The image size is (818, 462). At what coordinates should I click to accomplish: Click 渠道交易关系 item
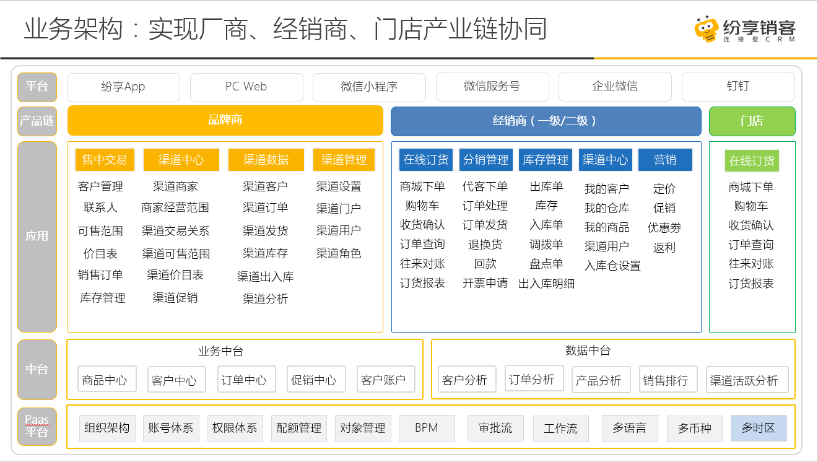176,231
